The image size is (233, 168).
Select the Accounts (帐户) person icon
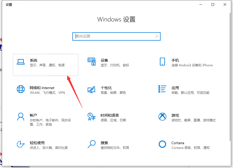[21, 117]
